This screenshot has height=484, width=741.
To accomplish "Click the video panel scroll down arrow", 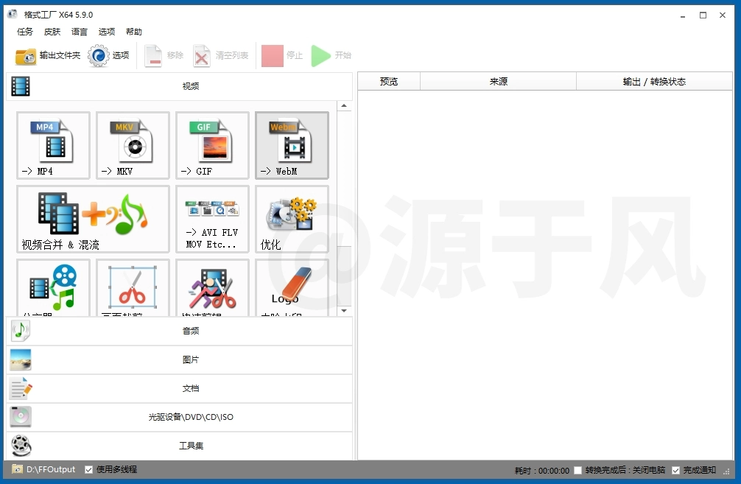I will [344, 311].
